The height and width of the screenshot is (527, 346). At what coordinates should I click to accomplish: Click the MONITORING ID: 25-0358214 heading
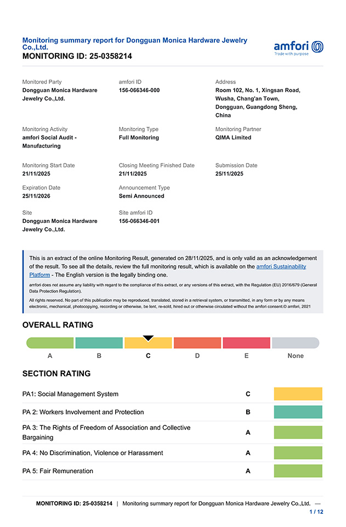click(77, 56)
